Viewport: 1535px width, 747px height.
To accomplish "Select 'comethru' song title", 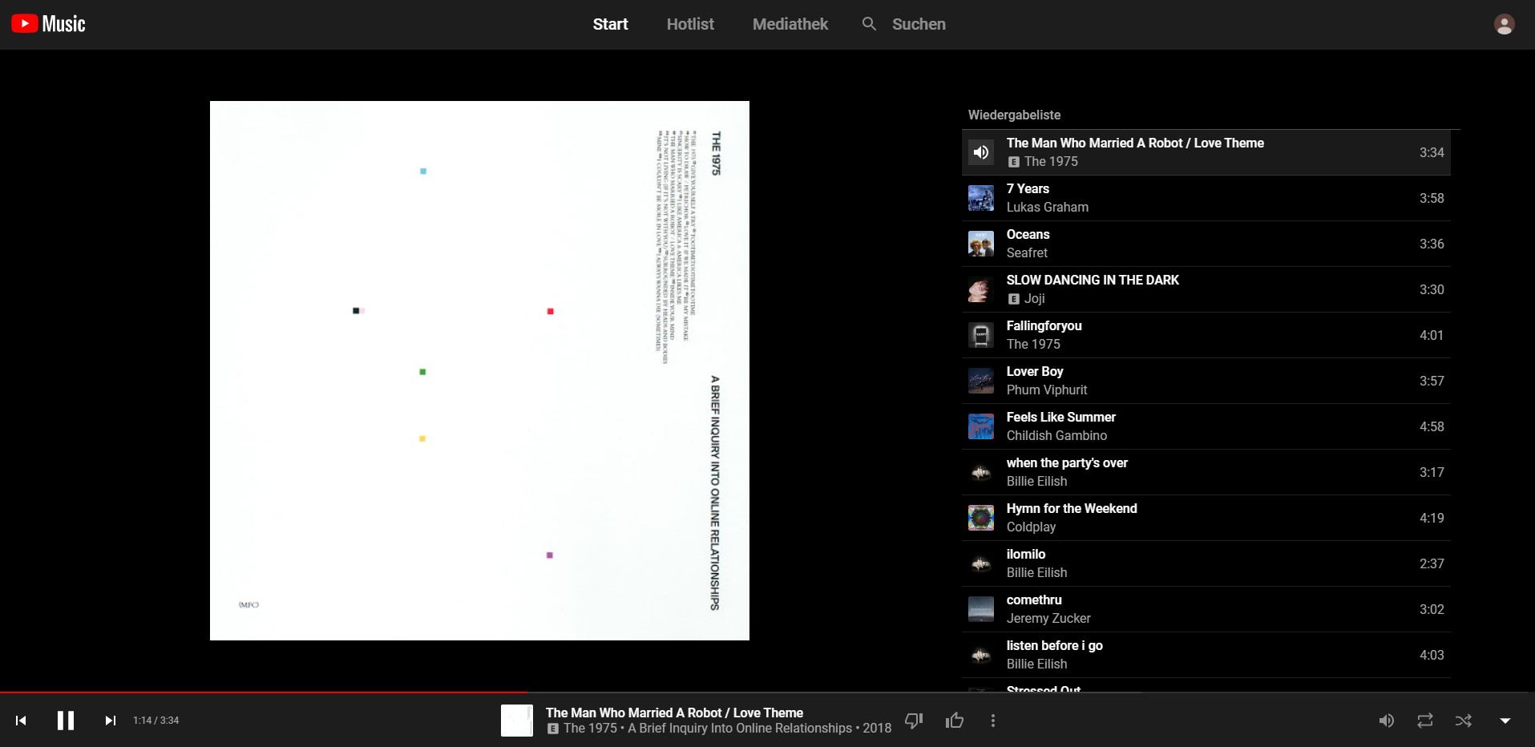I will pos(1034,600).
